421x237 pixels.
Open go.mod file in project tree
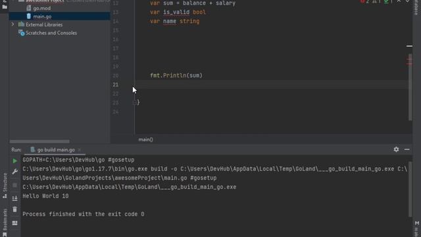[41, 9]
